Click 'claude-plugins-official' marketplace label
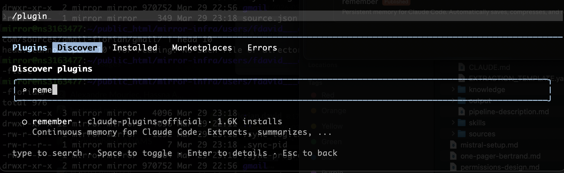Viewport: 564px width, 173px height. (x=144, y=121)
